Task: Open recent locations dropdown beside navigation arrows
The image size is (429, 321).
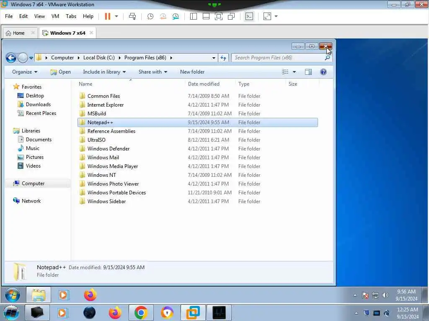Action: 31,58
